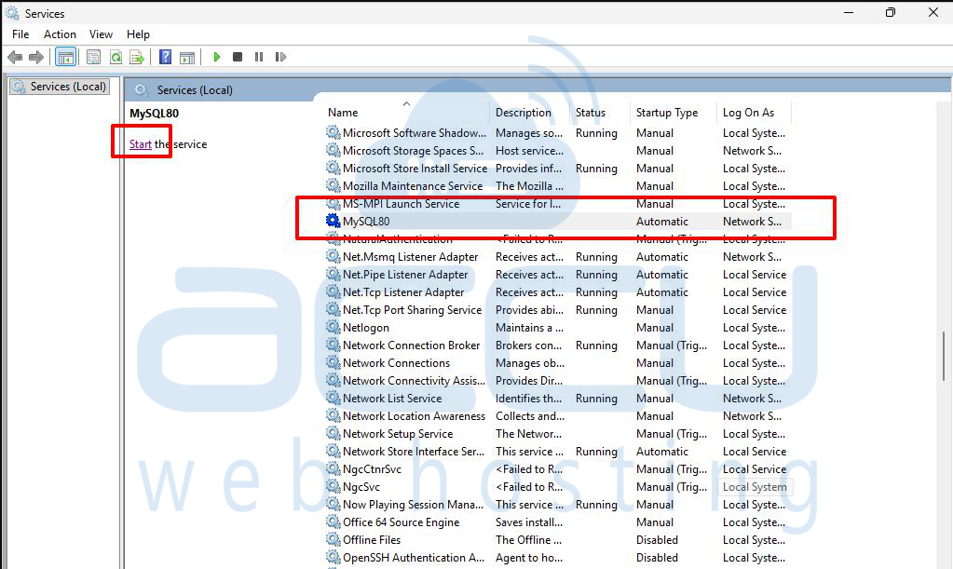
Task: Click the vertical scrollbar thumb
Action: tap(944, 356)
